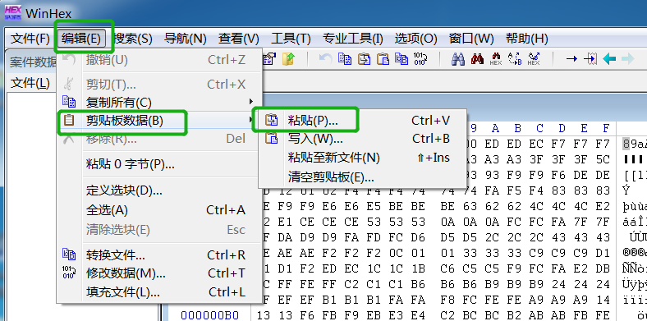Select 转换文件... menu entry
Image resolution: width=647 pixels, height=321 pixels.
click(x=159, y=255)
